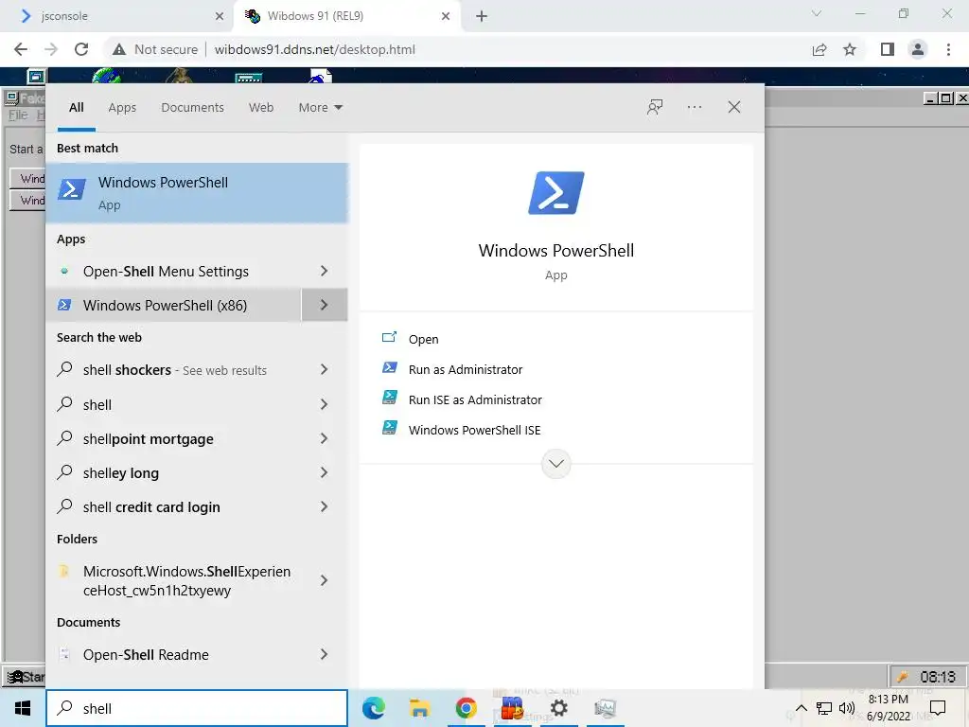Select the Web search filter tab

point(261,107)
